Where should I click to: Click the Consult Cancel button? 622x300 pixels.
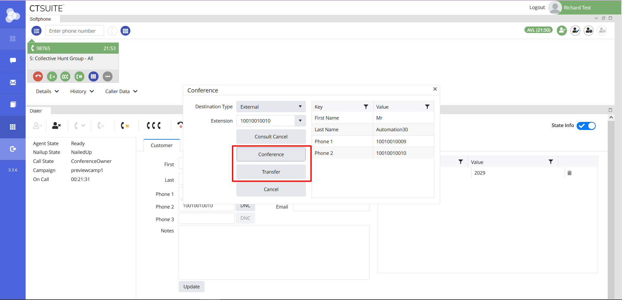coord(271,137)
